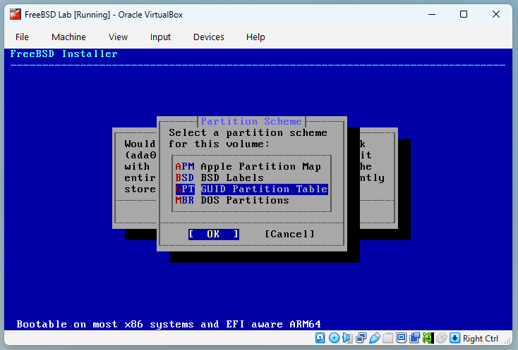Open the View menu
518x350 pixels.
tap(118, 37)
